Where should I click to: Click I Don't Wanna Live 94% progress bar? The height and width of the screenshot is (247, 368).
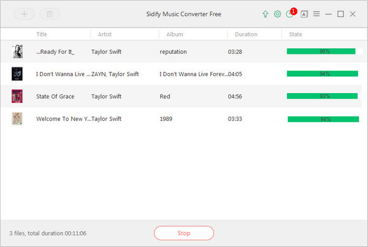323,74
